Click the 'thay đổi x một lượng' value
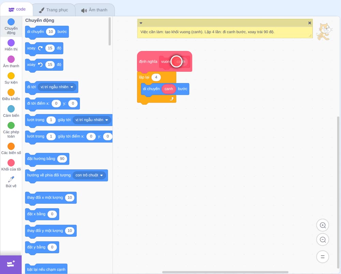The image size is (341, 274). (70, 198)
